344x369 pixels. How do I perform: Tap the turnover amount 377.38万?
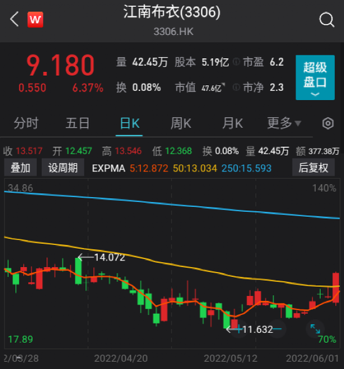(x=324, y=151)
